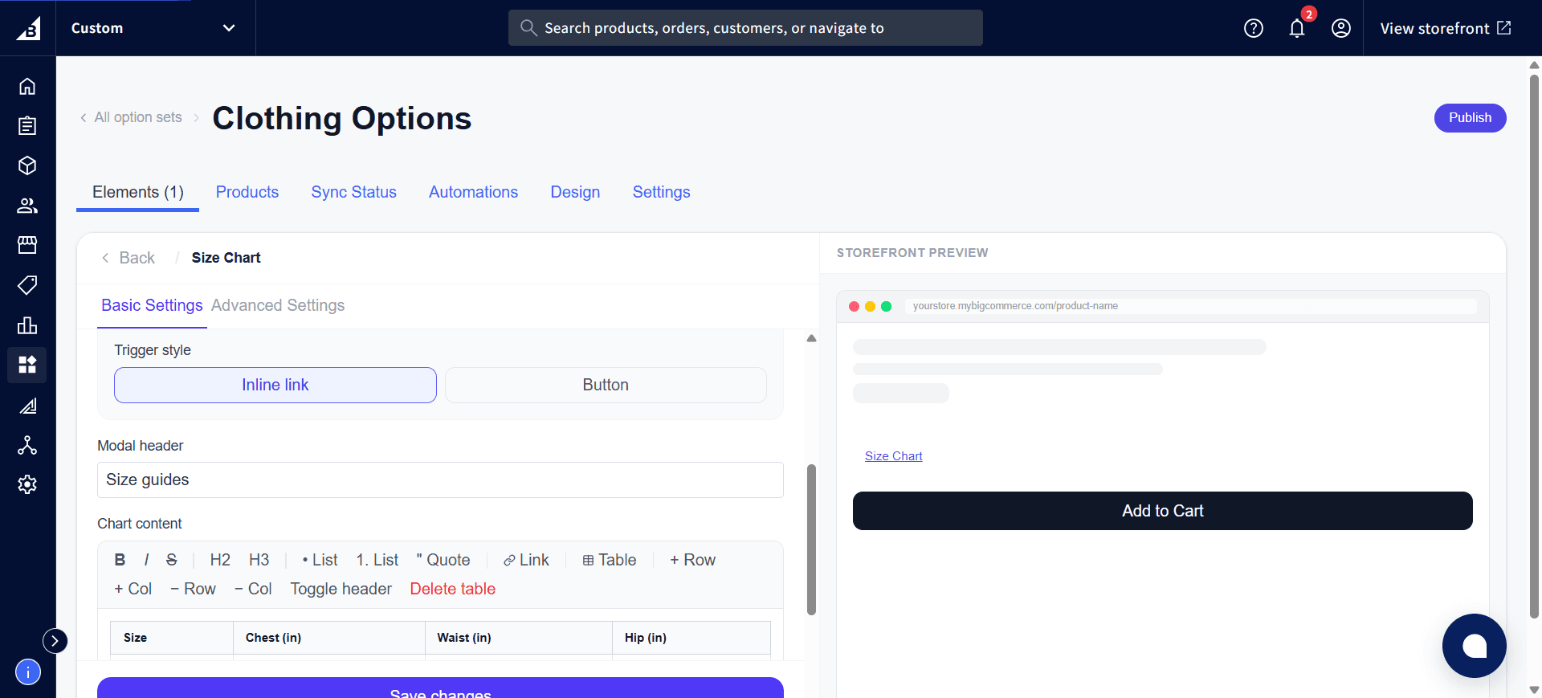
Task: Open Financing chart icon in sidebar
Action: pos(27,406)
